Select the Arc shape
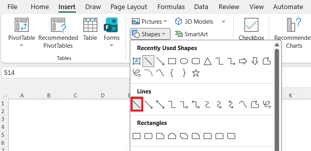Viewport: 311px width, 151px height. (148, 73)
